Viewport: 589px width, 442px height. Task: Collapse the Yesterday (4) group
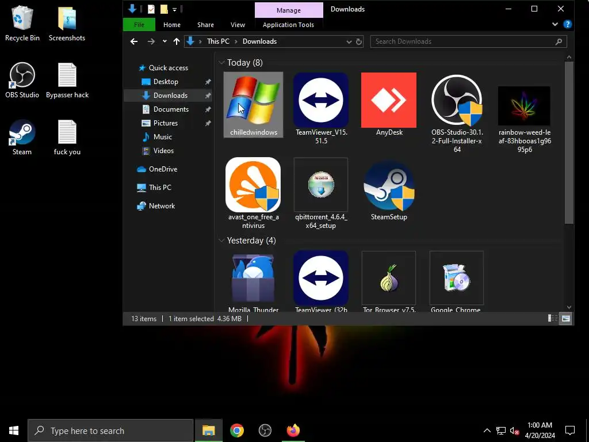[221, 241]
